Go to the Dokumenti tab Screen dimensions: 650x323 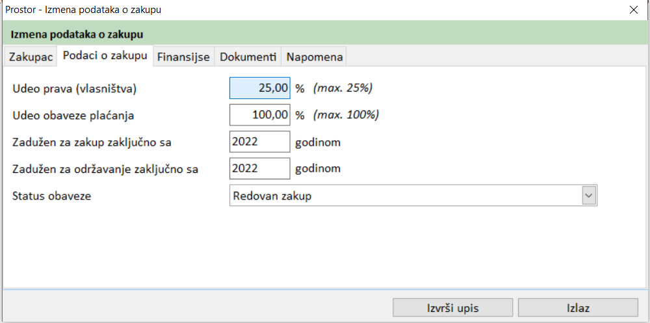248,57
